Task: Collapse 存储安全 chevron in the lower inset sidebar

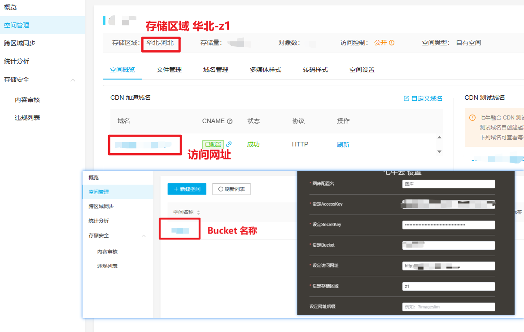Action: (144, 236)
